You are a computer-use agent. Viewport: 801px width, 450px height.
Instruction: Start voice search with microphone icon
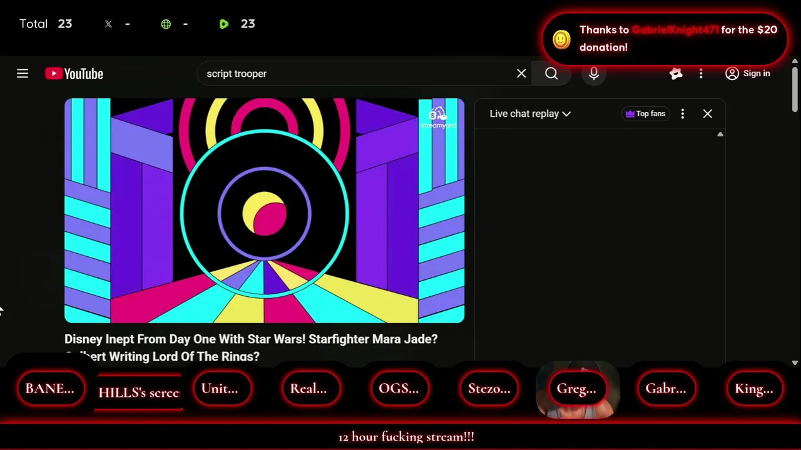coord(594,74)
